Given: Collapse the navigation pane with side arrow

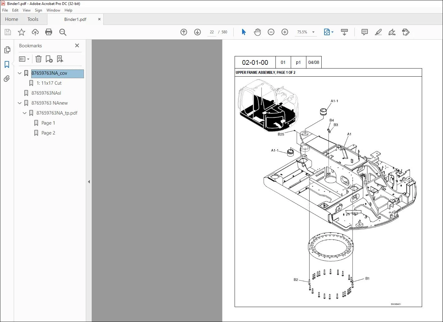Looking at the screenshot, I should (x=89, y=182).
